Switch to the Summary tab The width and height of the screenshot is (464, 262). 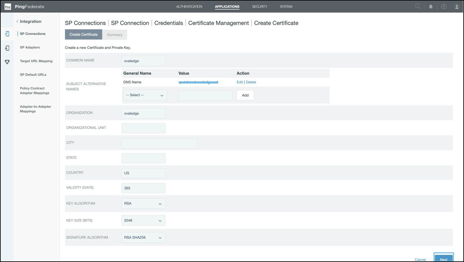pos(114,35)
